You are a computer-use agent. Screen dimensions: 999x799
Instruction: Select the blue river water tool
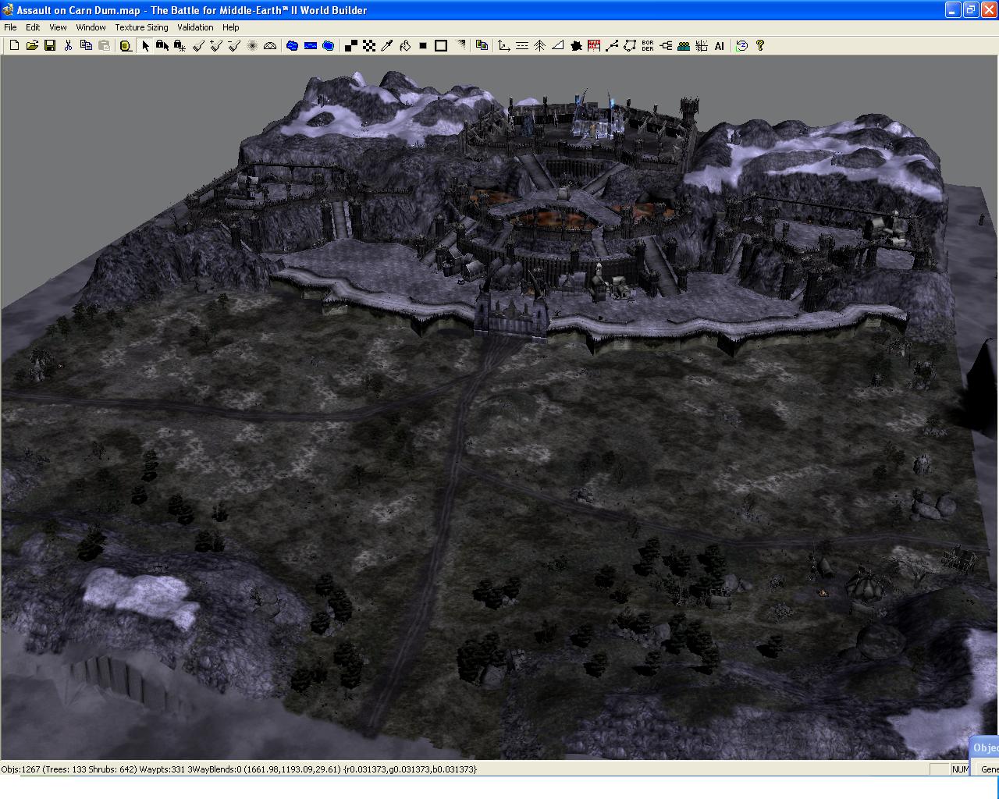[x=310, y=46]
